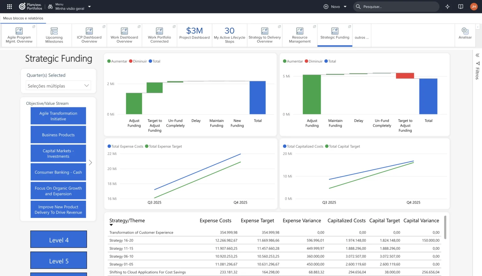Image resolution: width=482 pixels, height=276 pixels.
Task: Open the help book icon
Action: tap(461, 7)
